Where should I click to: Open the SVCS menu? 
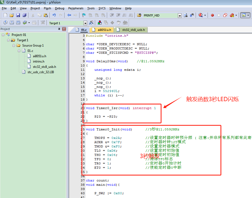pyautogui.click(x=102, y=8)
